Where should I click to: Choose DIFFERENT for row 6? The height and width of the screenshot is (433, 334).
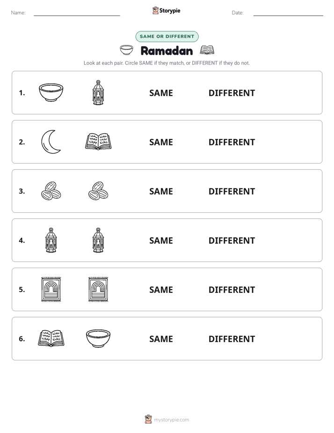(x=232, y=338)
